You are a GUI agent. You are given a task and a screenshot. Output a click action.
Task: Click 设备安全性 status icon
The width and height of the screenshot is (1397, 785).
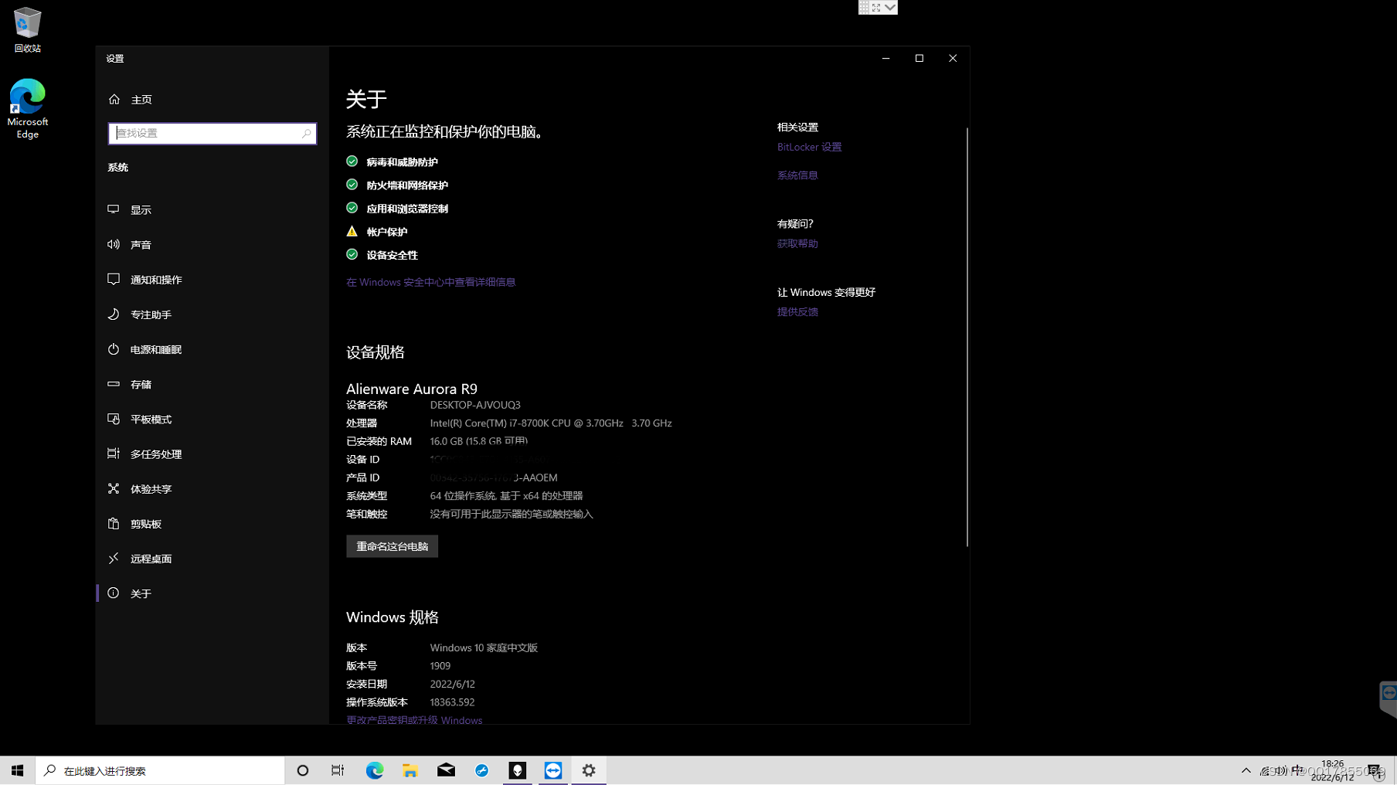coord(352,254)
